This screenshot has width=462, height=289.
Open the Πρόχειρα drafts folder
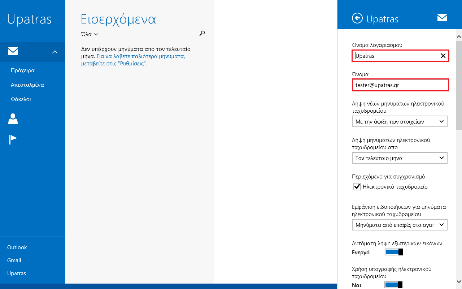pyautogui.click(x=23, y=70)
